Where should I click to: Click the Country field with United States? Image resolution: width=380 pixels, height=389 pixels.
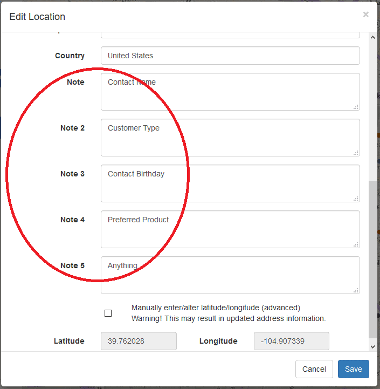coord(230,56)
